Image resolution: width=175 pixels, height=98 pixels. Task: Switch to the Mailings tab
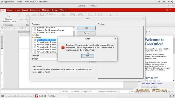click(45, 10)
